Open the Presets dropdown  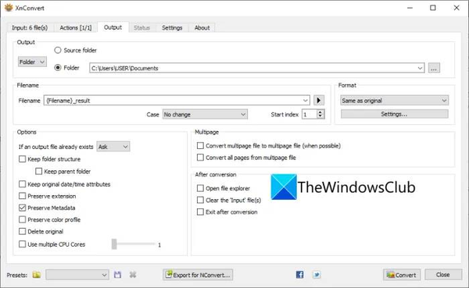[77, 275]
